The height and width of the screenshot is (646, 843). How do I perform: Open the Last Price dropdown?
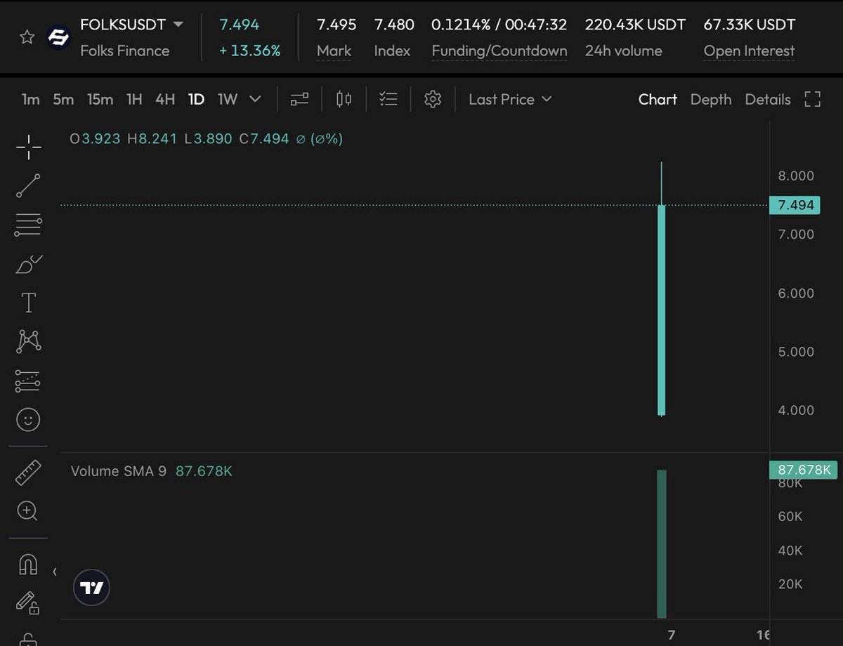[x=510, y=100]
